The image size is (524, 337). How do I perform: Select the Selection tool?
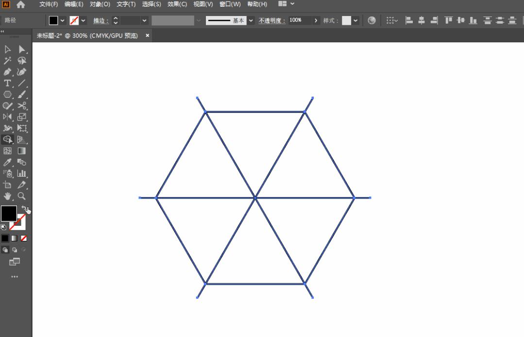click(7, 49)
